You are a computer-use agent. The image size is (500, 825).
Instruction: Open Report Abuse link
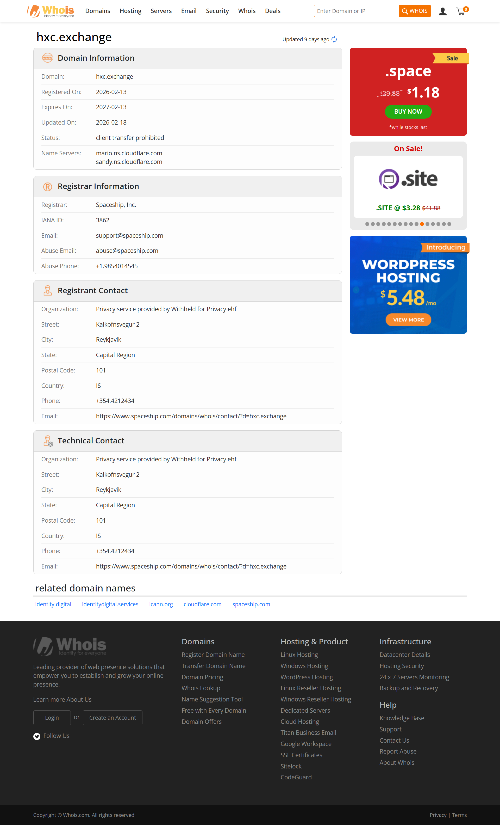[x=398, y=752]
